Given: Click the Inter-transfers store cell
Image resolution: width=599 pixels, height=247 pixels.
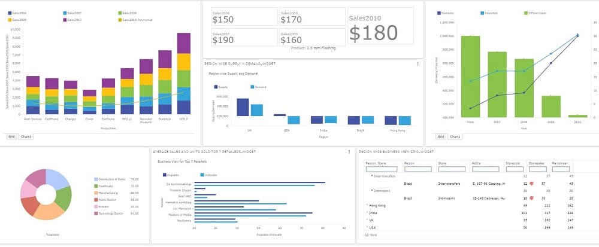Looking at the screenshot, I should pyautogui.click(x=449, y=184).
